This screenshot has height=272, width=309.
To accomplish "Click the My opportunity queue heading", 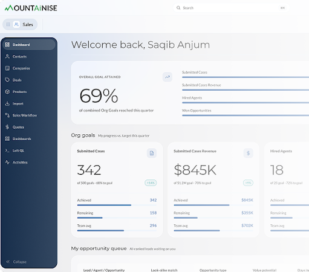I will tap(99, 248).
